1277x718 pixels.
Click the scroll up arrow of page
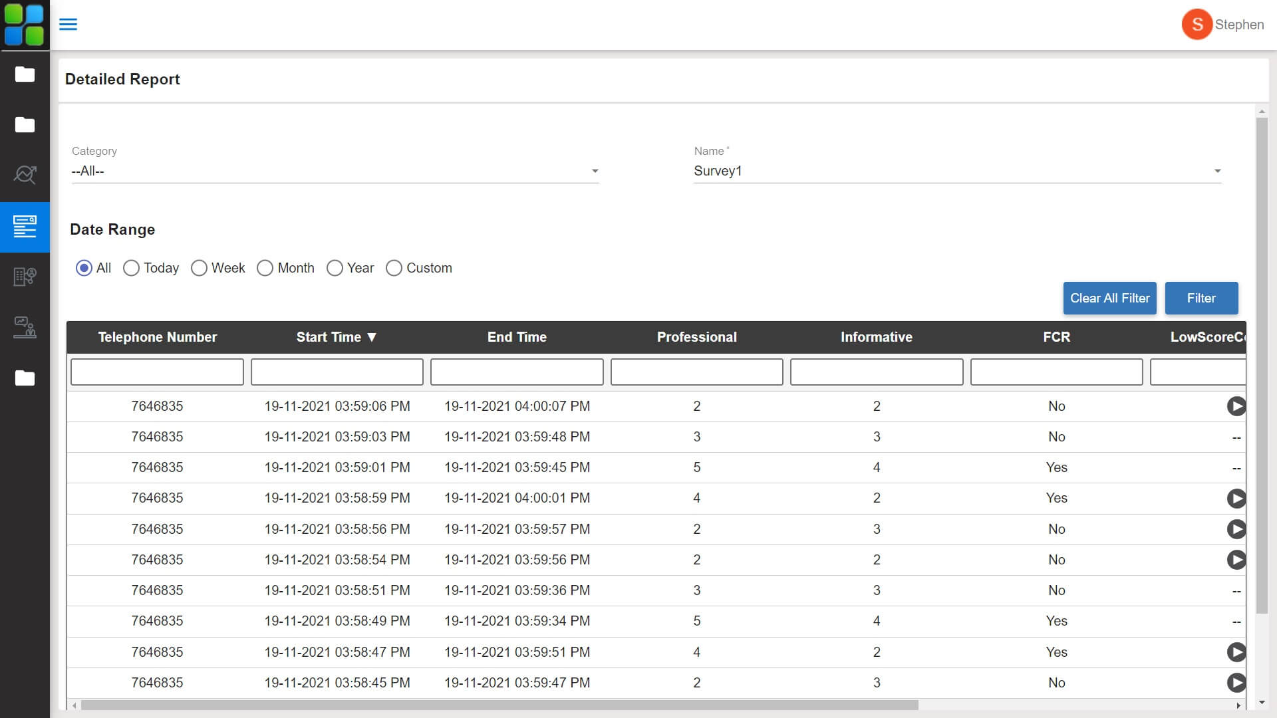click(1262, 112)
